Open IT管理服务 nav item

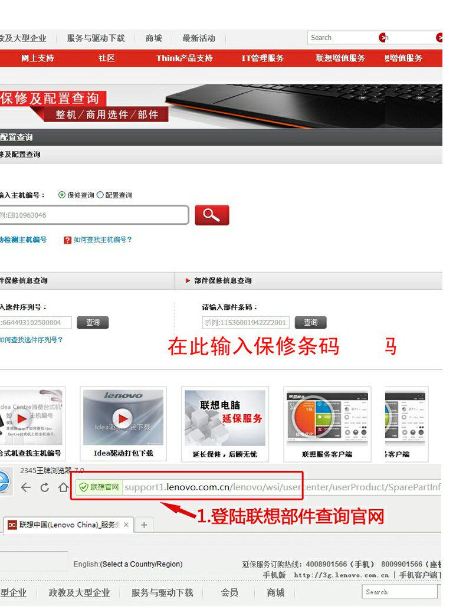pyautogui.click(x=262, y=58)
